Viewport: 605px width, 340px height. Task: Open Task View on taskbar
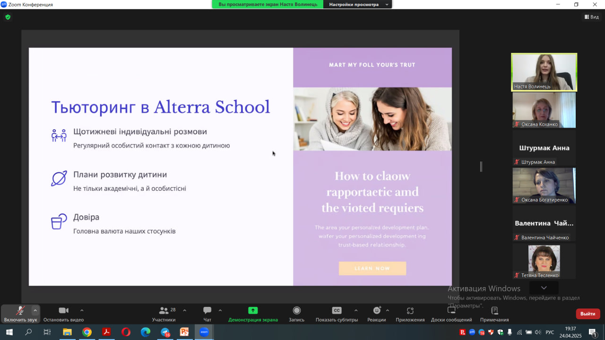[x=47, y=332]
